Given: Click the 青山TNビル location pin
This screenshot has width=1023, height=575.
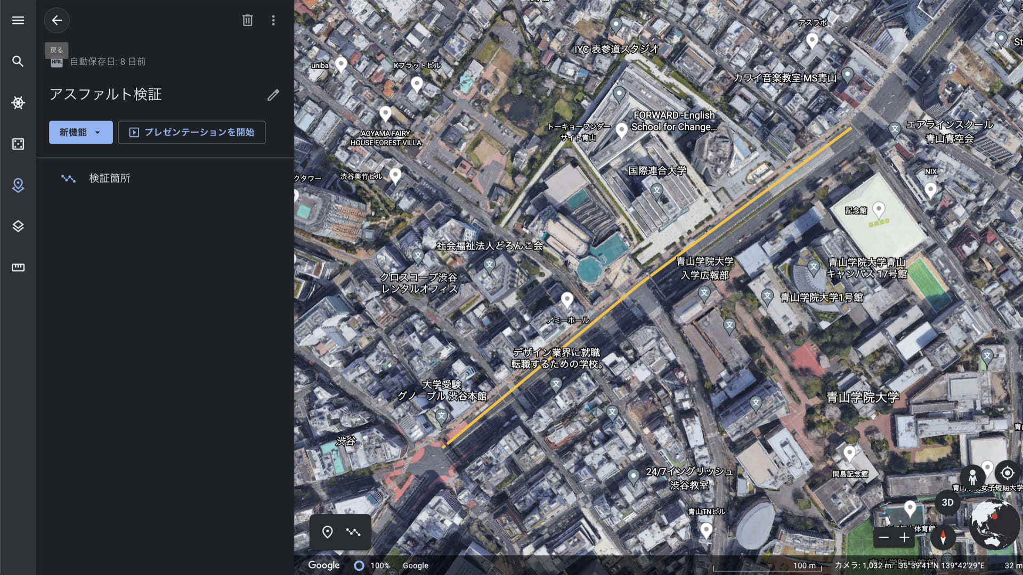Looking at the screenshot, I should point(707,530).
